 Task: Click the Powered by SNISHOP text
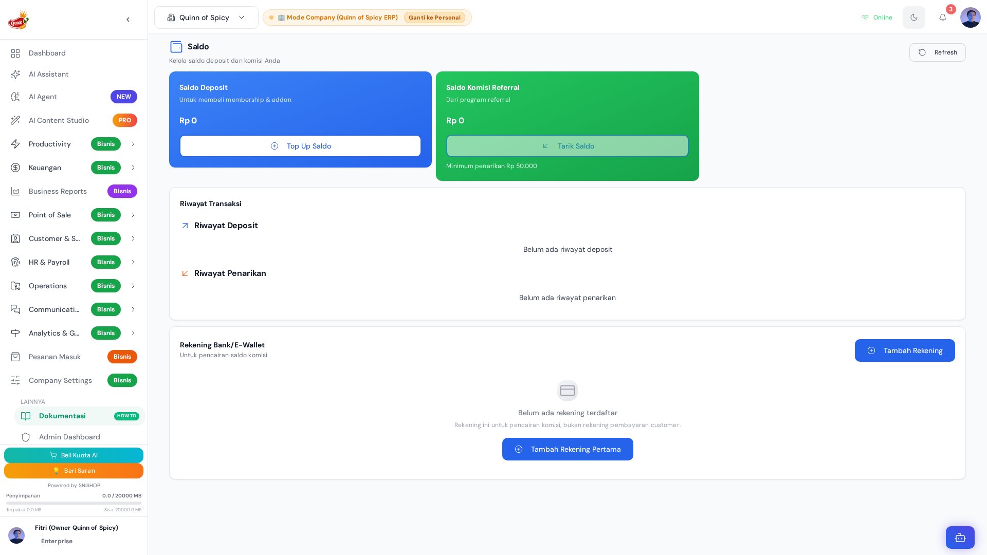click(x=74, y=486)
